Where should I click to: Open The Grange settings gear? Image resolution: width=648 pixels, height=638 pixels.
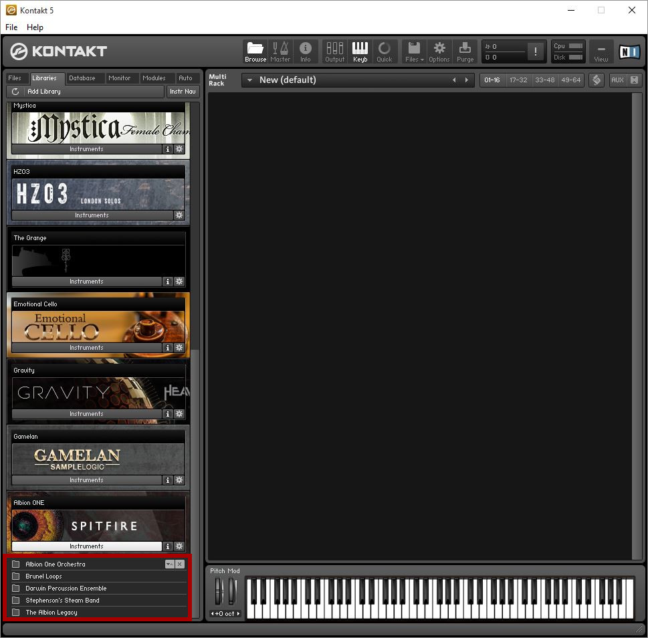pos(179,282)
